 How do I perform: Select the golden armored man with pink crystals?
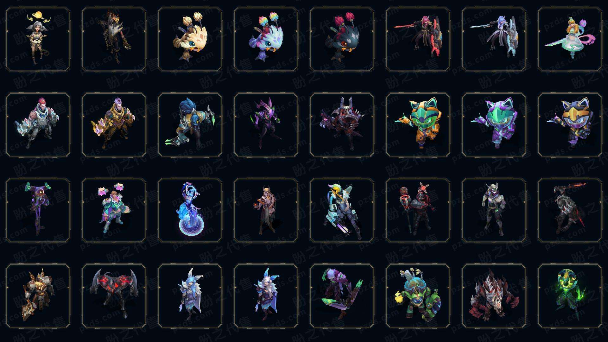click(114, 125)
